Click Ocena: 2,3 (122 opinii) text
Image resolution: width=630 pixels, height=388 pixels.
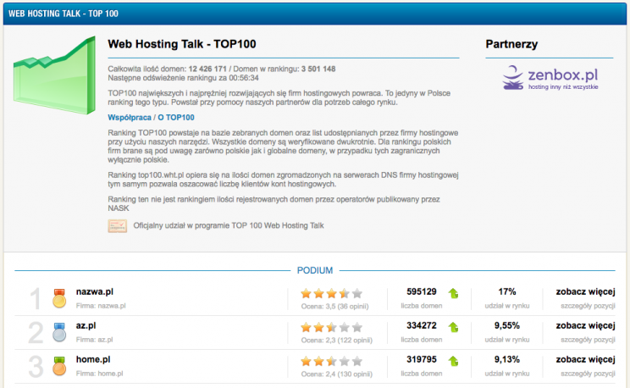click(337, 341)
